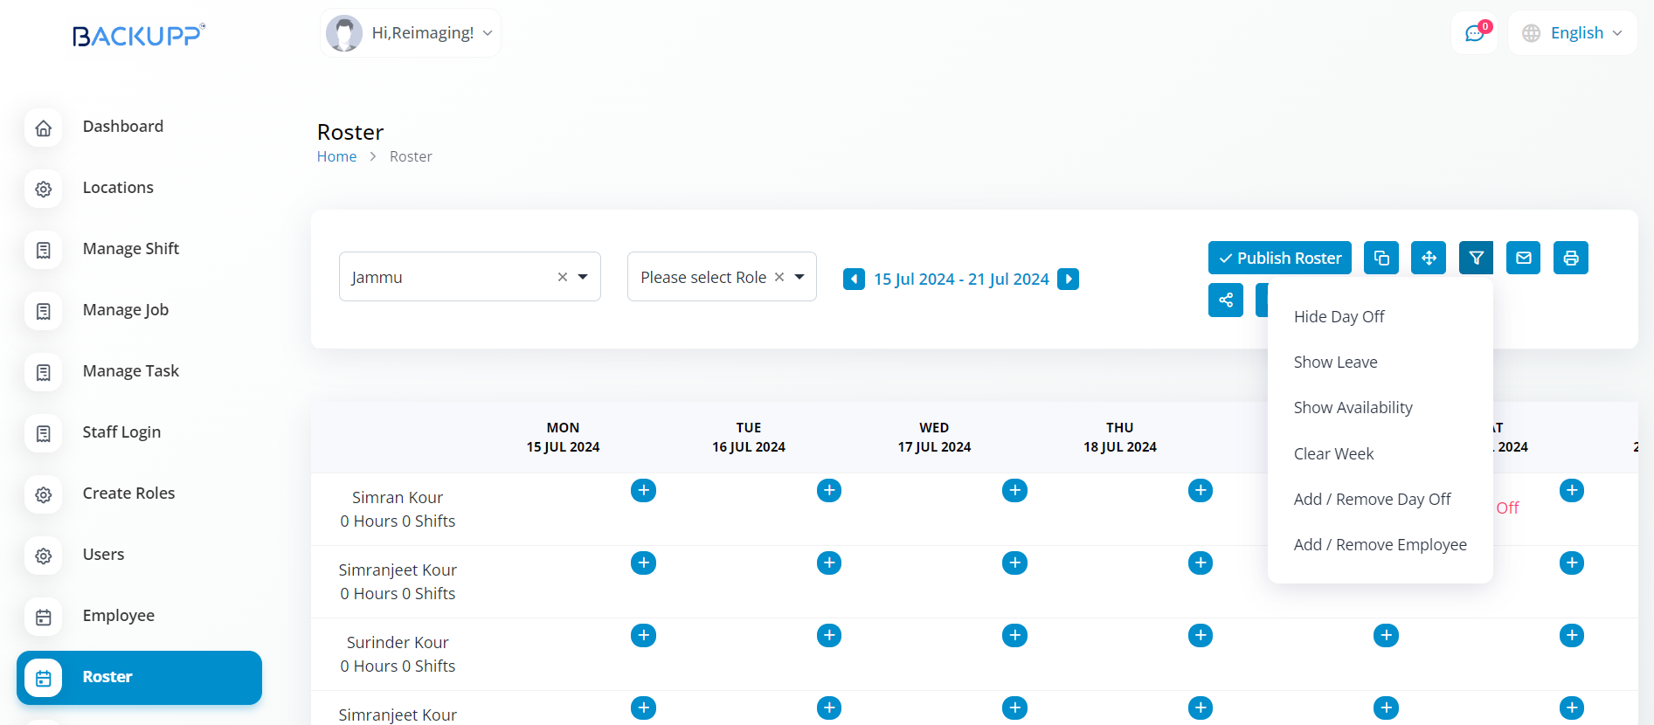
Task: Open the chat notifications icon
Action: pos(1475,33)
